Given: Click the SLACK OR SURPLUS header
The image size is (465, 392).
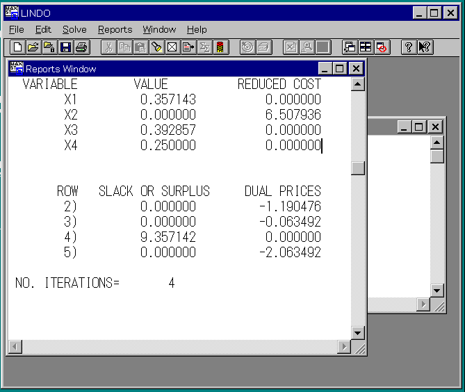Looking at the screenshot, I should [x=154, y=191].
